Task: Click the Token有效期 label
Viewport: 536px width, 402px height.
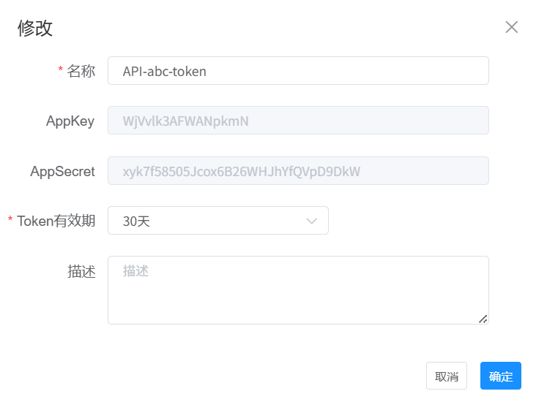Action: click(x=56, y=221)
